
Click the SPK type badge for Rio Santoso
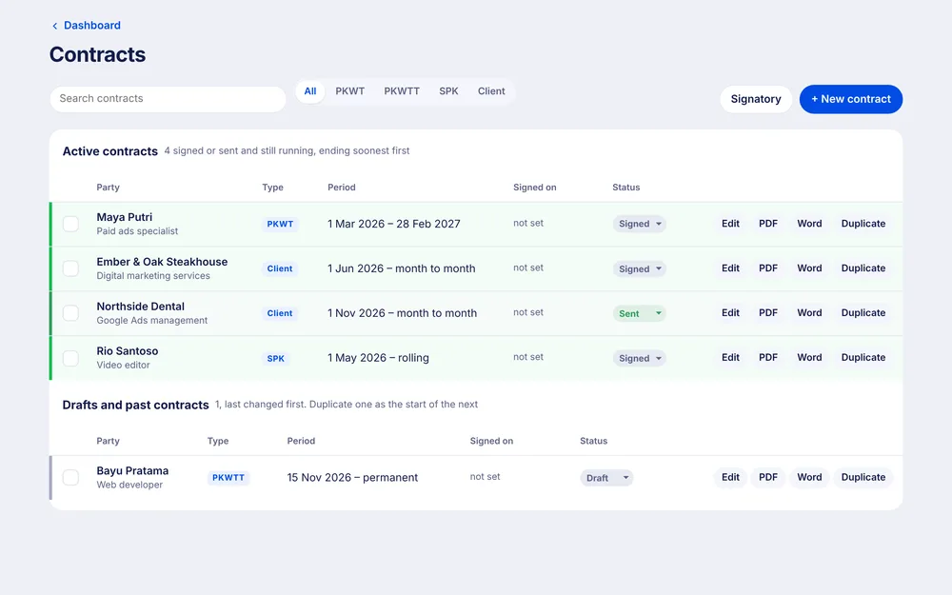276,358
